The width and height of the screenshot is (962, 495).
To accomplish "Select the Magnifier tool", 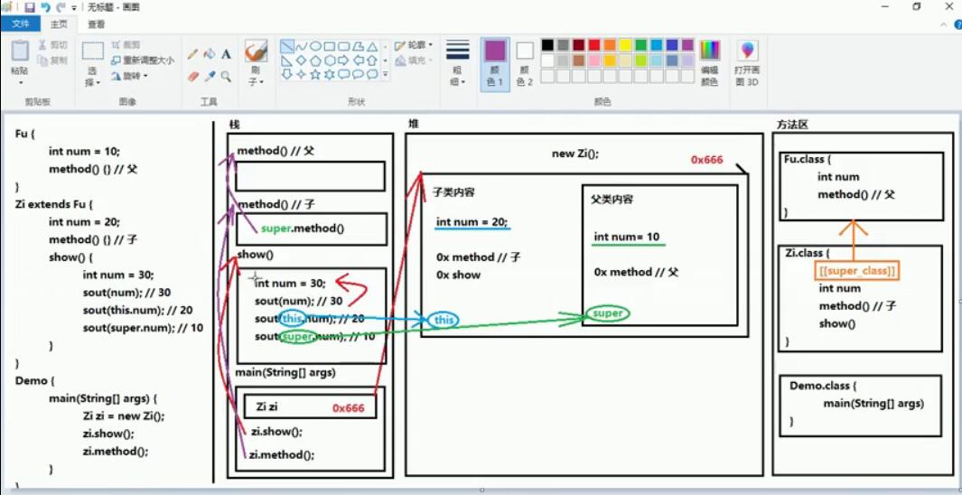I will (227, 77).
